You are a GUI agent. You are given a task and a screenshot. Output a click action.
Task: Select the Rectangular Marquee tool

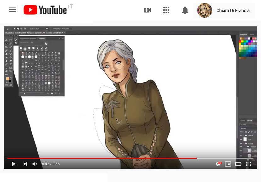[x=11, y=40]
